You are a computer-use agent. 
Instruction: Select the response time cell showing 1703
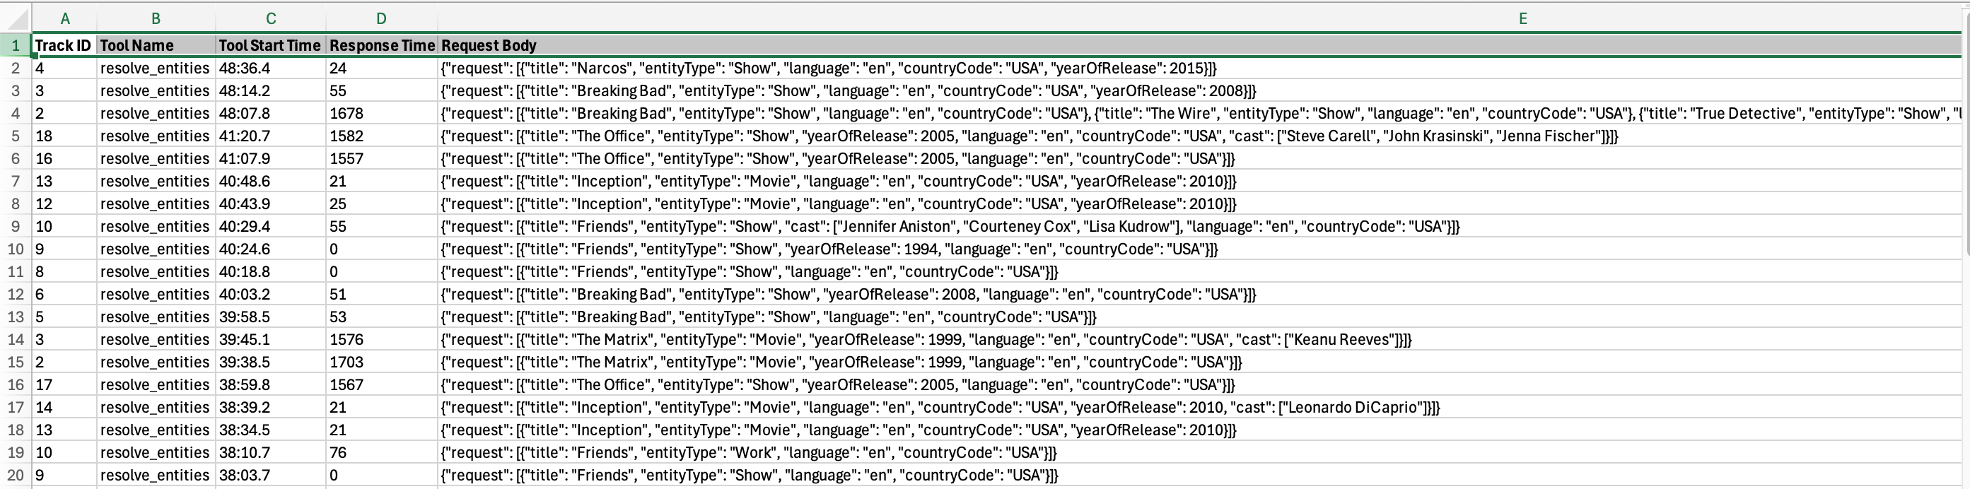click(381, 363)
